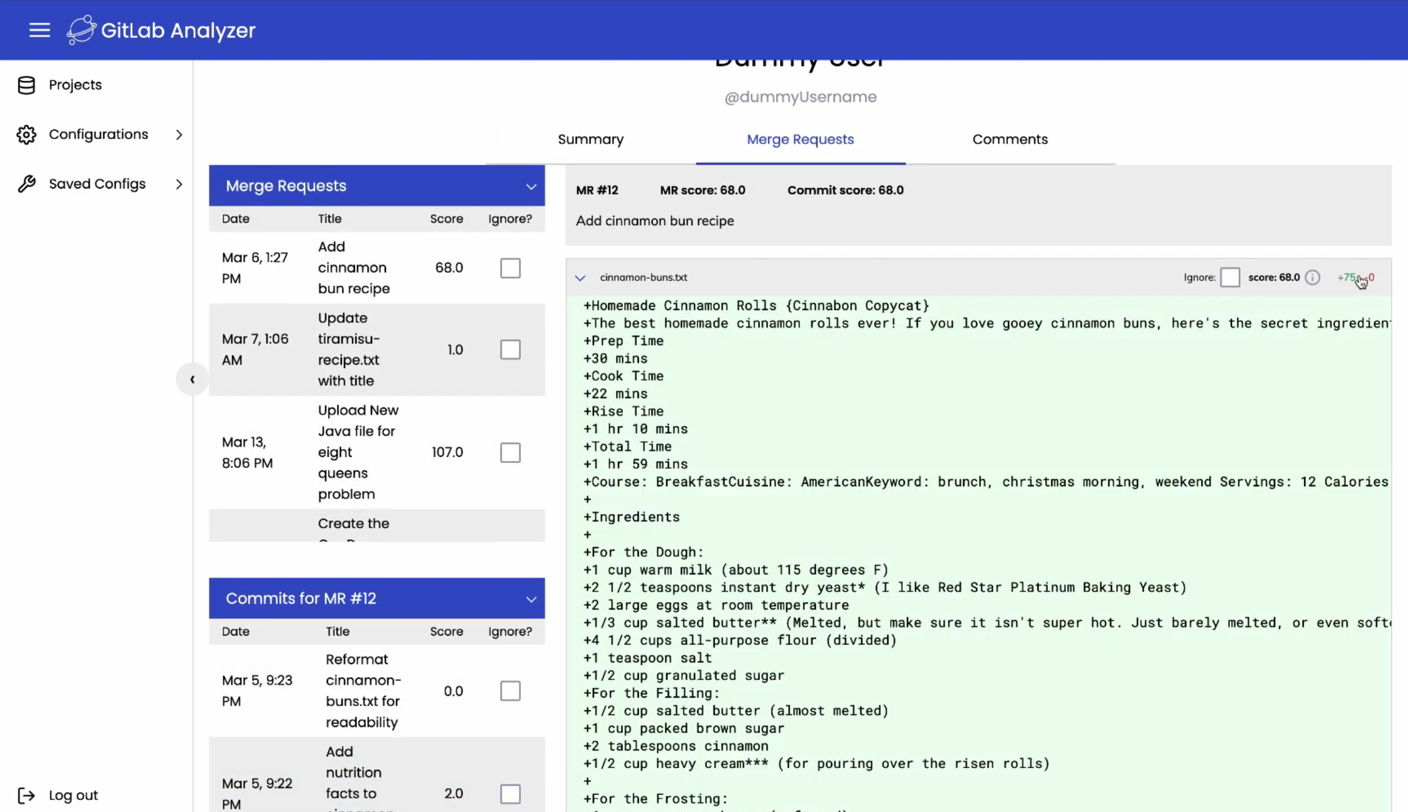Viewport: 1408px width, 812px height.
Task: Collapse the sidebar with arrow button
Action: point(192,379)
